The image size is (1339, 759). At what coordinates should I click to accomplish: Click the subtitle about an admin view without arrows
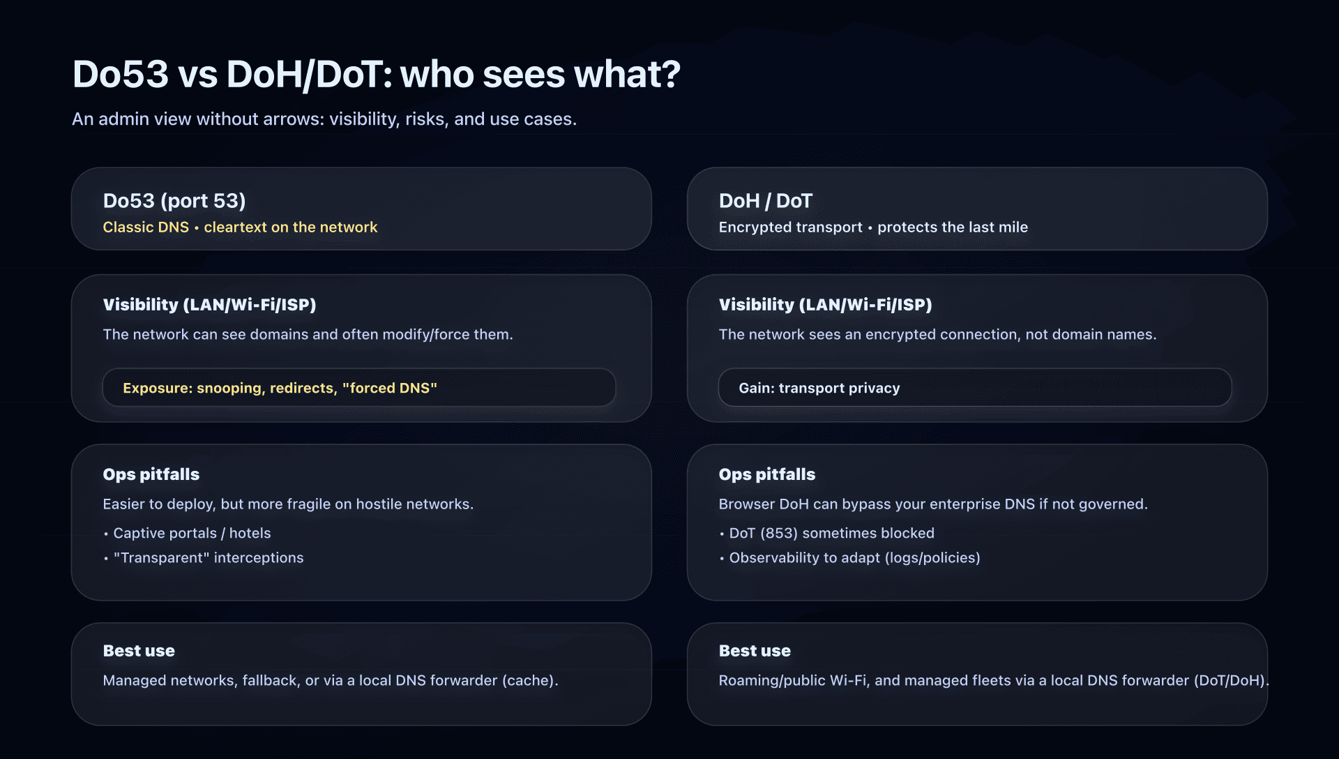(324, 119)
